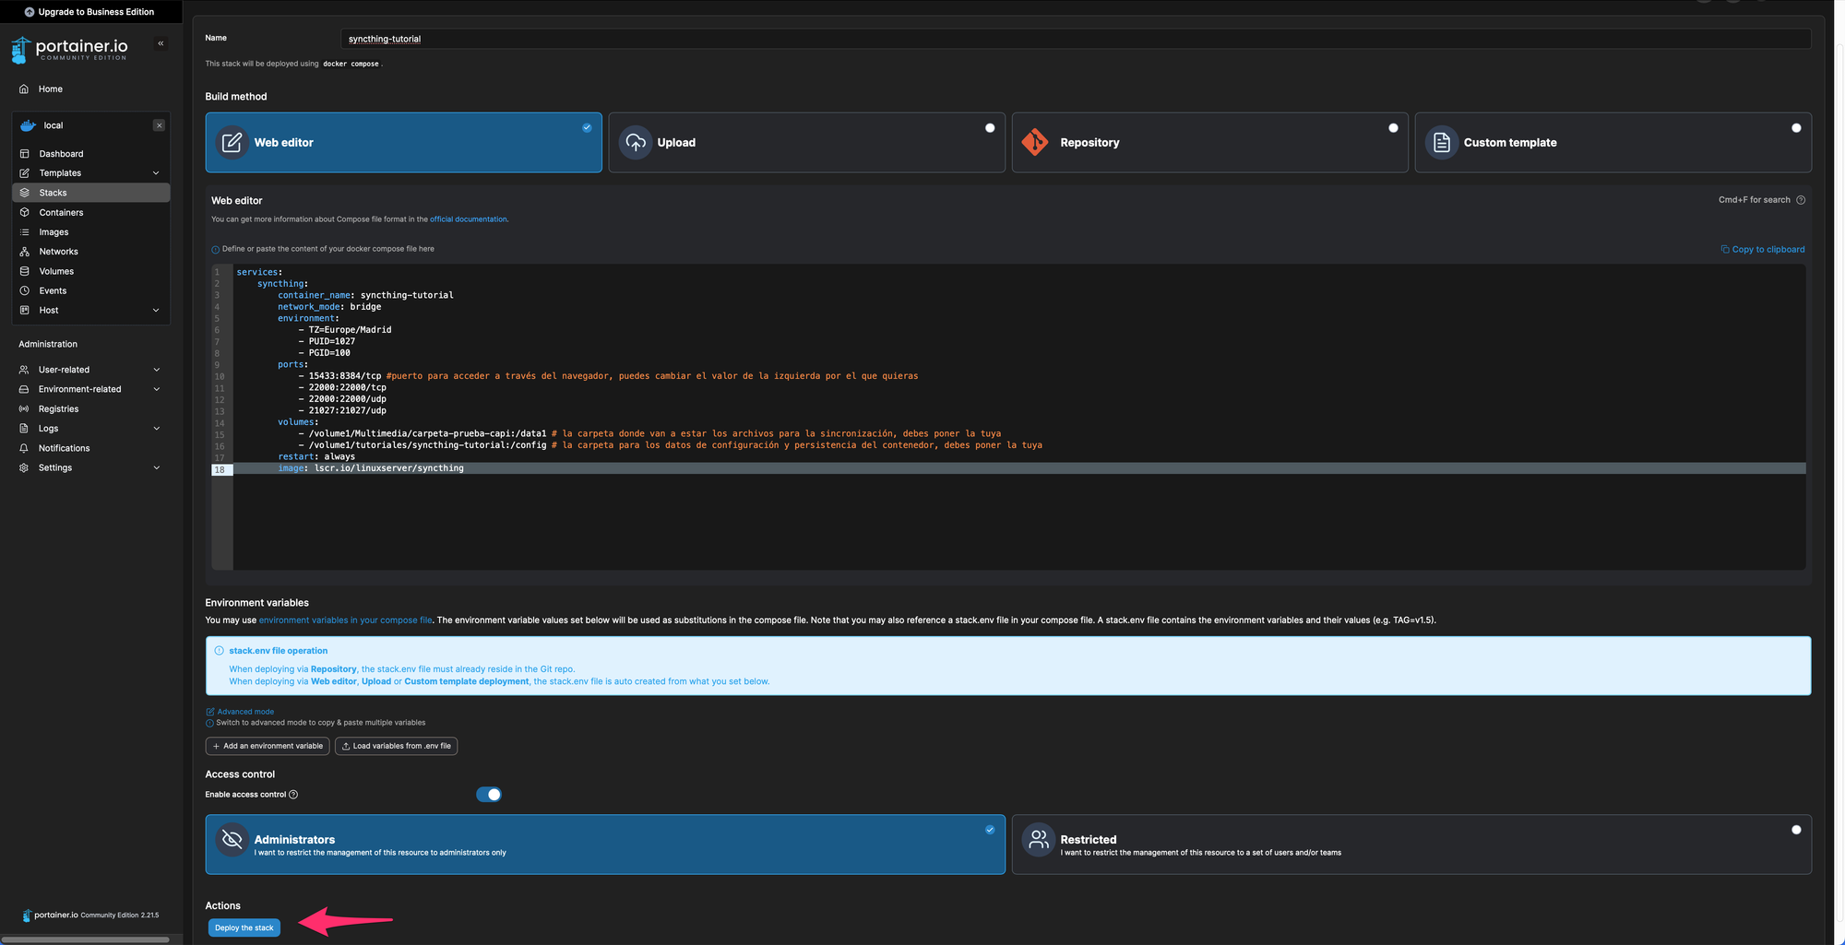
Task: Click the Images list icon
Action: [25, 232]
